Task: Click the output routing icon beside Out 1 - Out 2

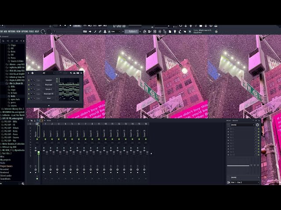Action: 228,182
